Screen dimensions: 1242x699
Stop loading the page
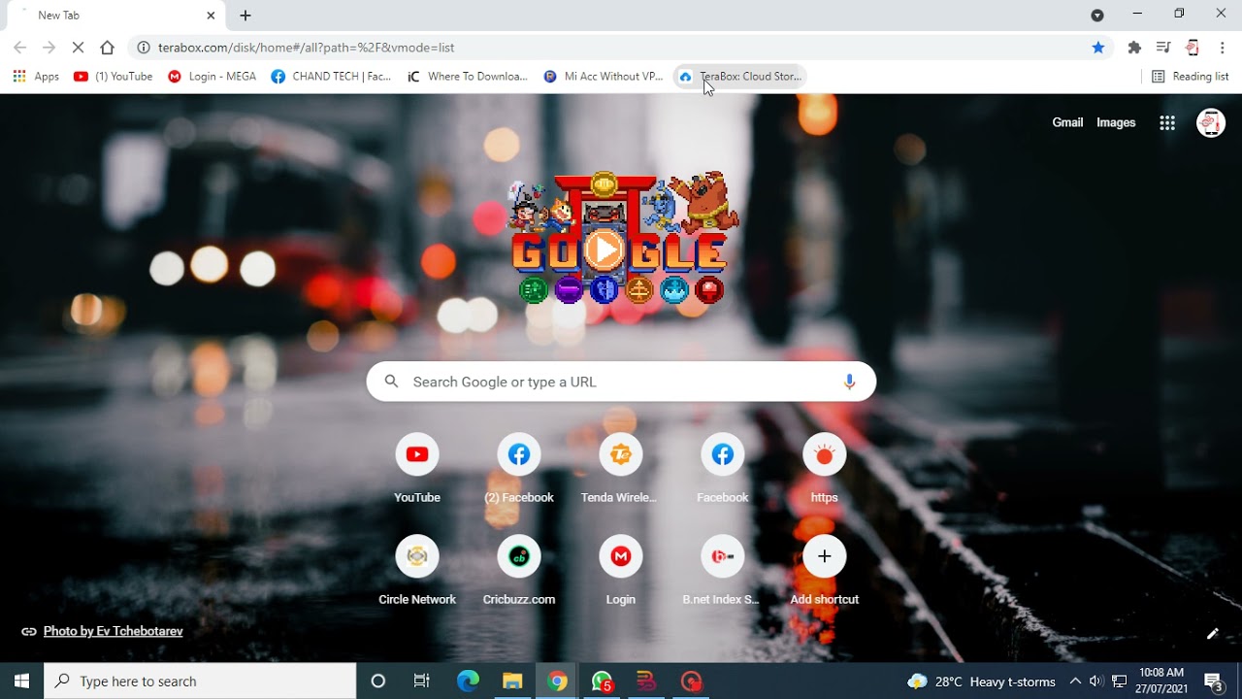(78, 48)
